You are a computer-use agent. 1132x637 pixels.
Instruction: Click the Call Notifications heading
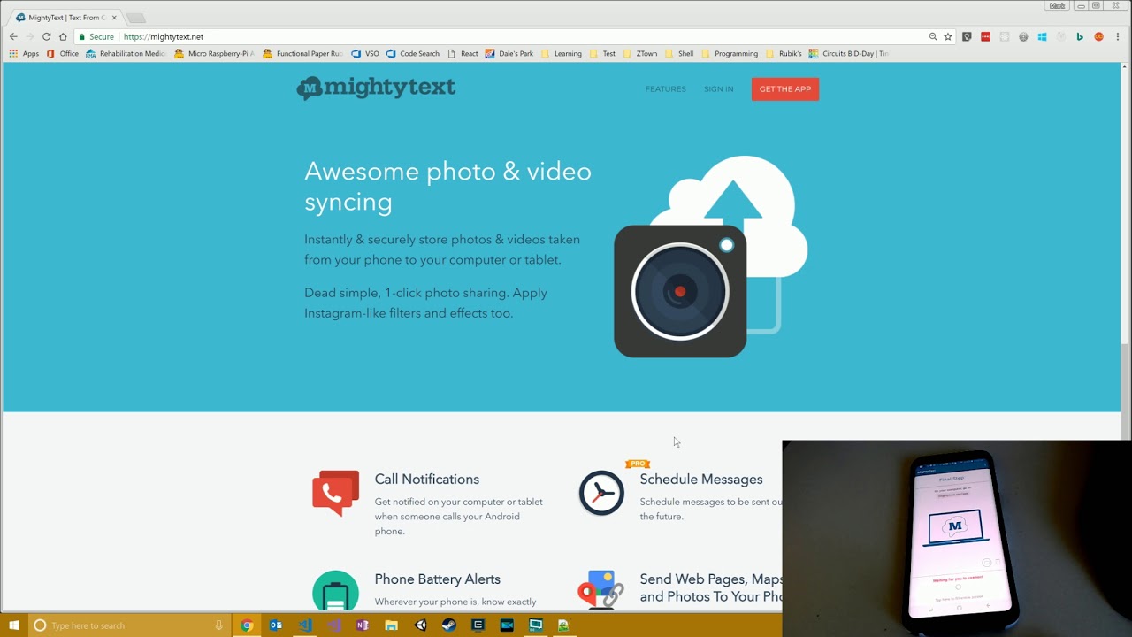coord(426,479)
